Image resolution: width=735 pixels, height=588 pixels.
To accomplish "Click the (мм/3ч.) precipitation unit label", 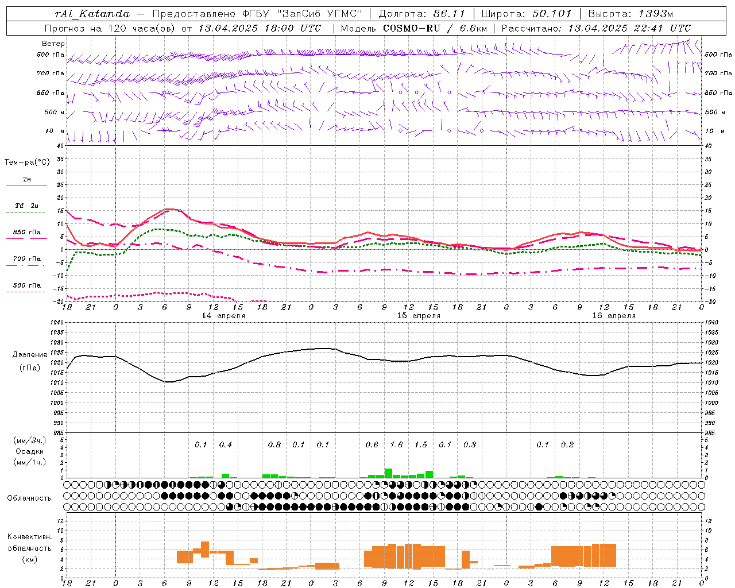I will (29, 440).
